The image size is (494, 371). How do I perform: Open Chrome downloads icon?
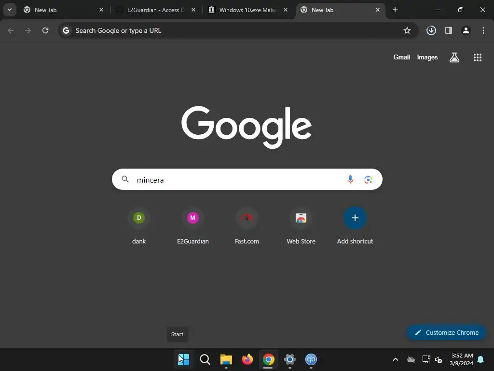click(431, 30)
